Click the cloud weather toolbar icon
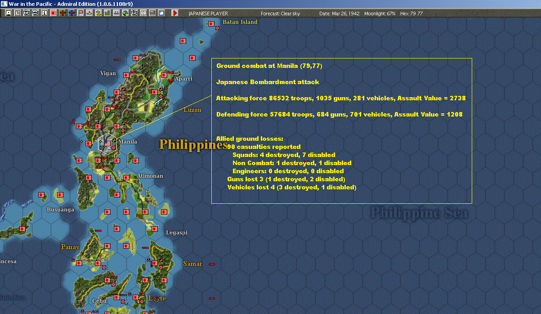Viewport: 541px width, 314px height. tap(161, 13)
